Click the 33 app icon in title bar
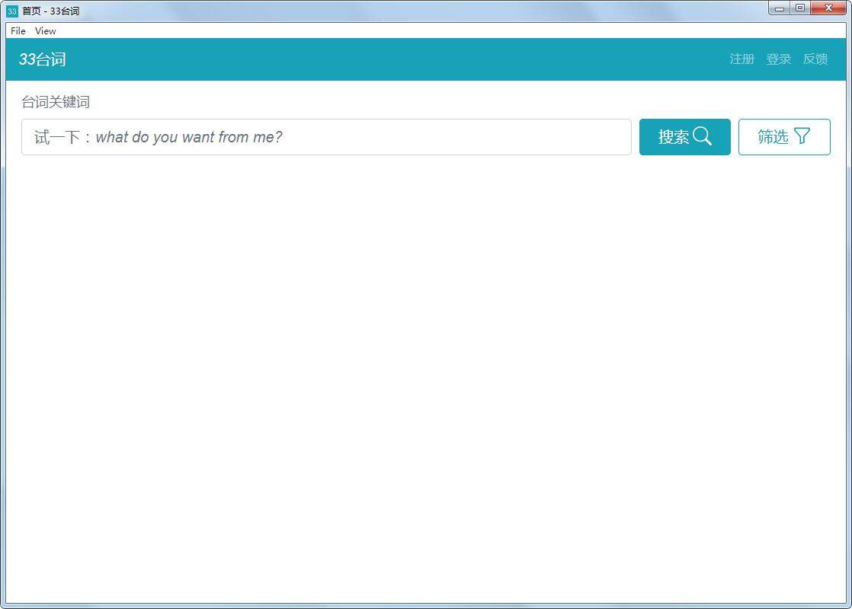852x609 pixels. [x=12, y=11]
